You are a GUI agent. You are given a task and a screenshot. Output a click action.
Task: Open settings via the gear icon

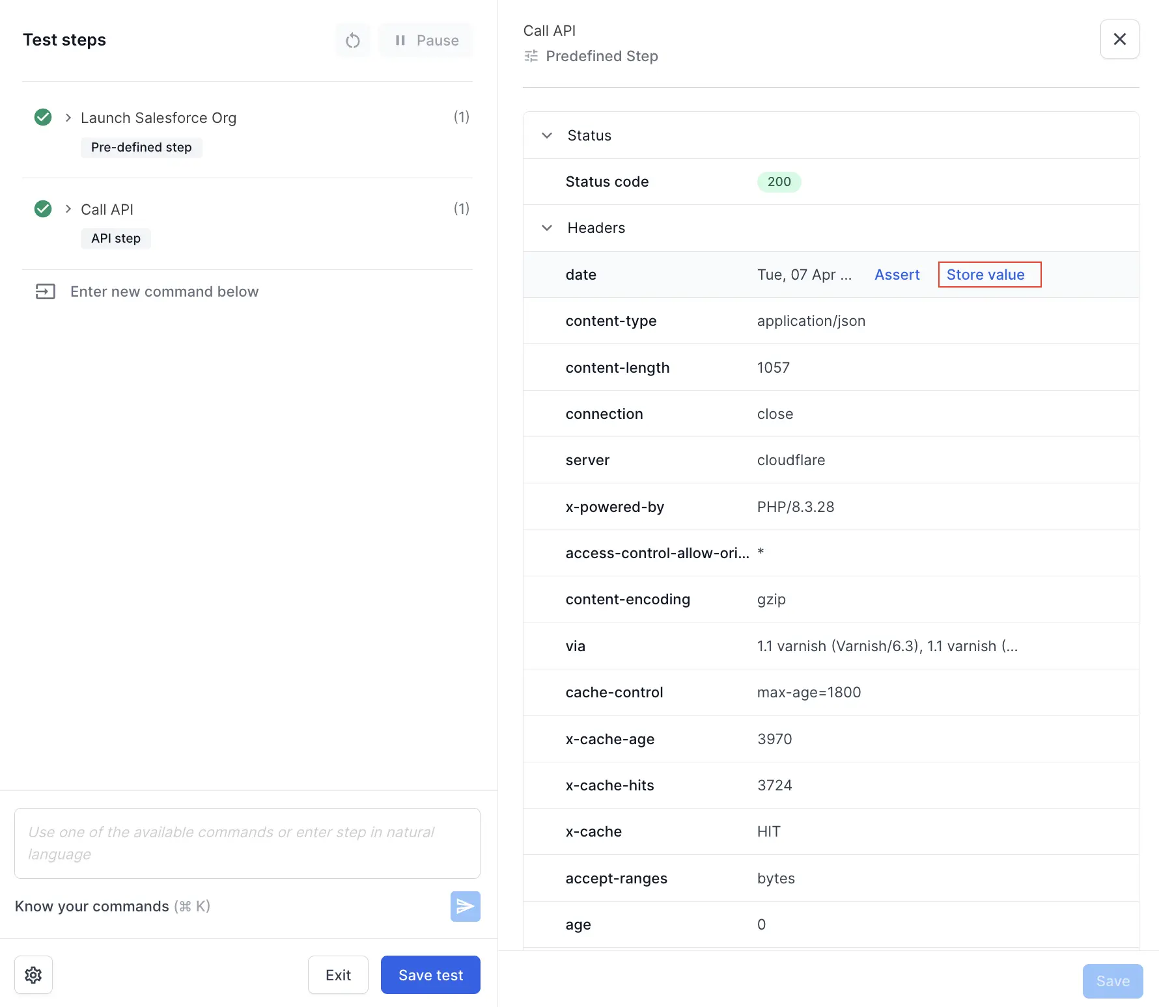pos(33,974)
